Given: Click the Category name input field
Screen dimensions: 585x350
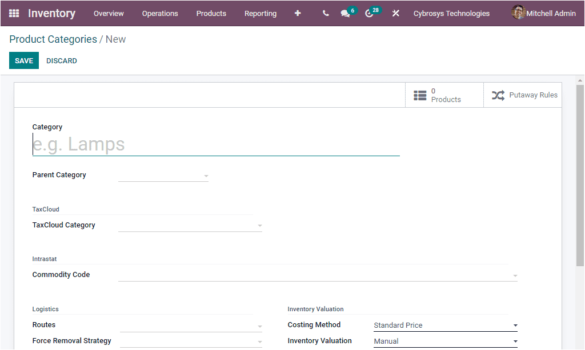Looking at the screenshot, I should pos(214,144).
